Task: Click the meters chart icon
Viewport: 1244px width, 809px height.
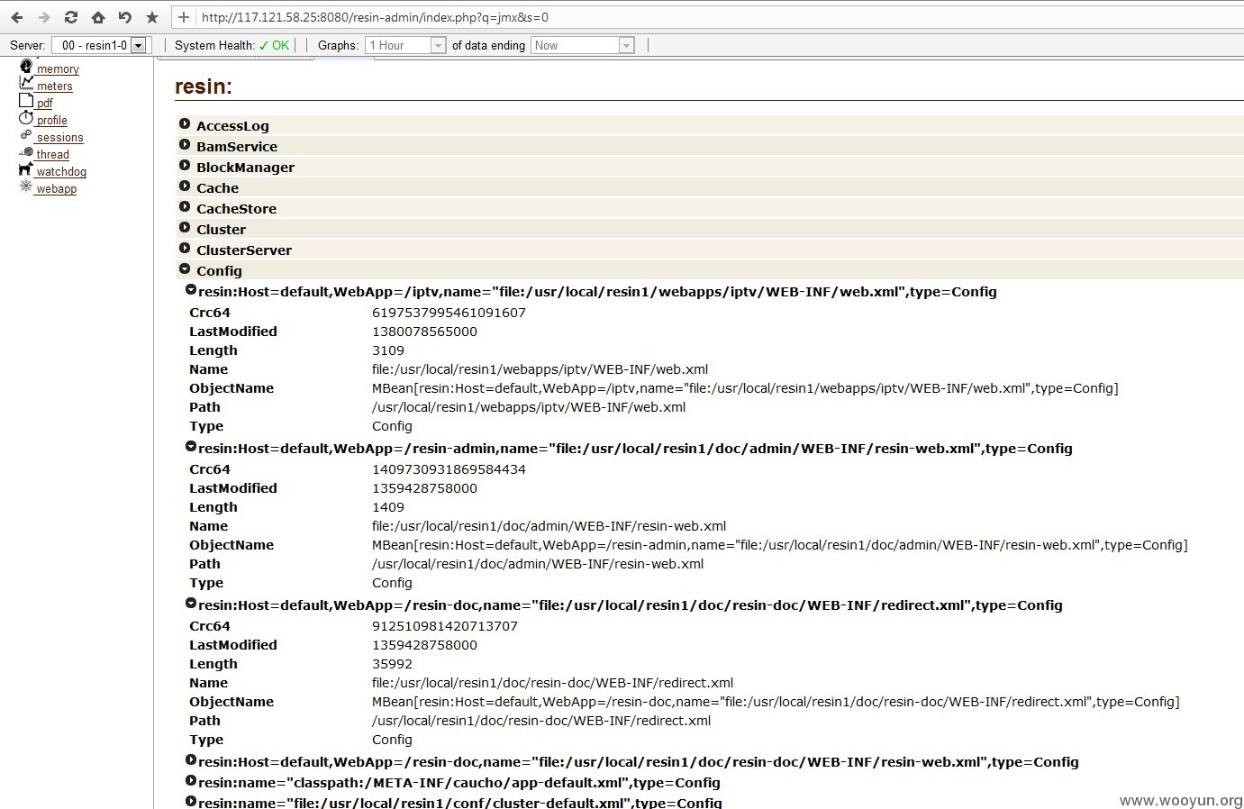Action: (x=26, y=83)
